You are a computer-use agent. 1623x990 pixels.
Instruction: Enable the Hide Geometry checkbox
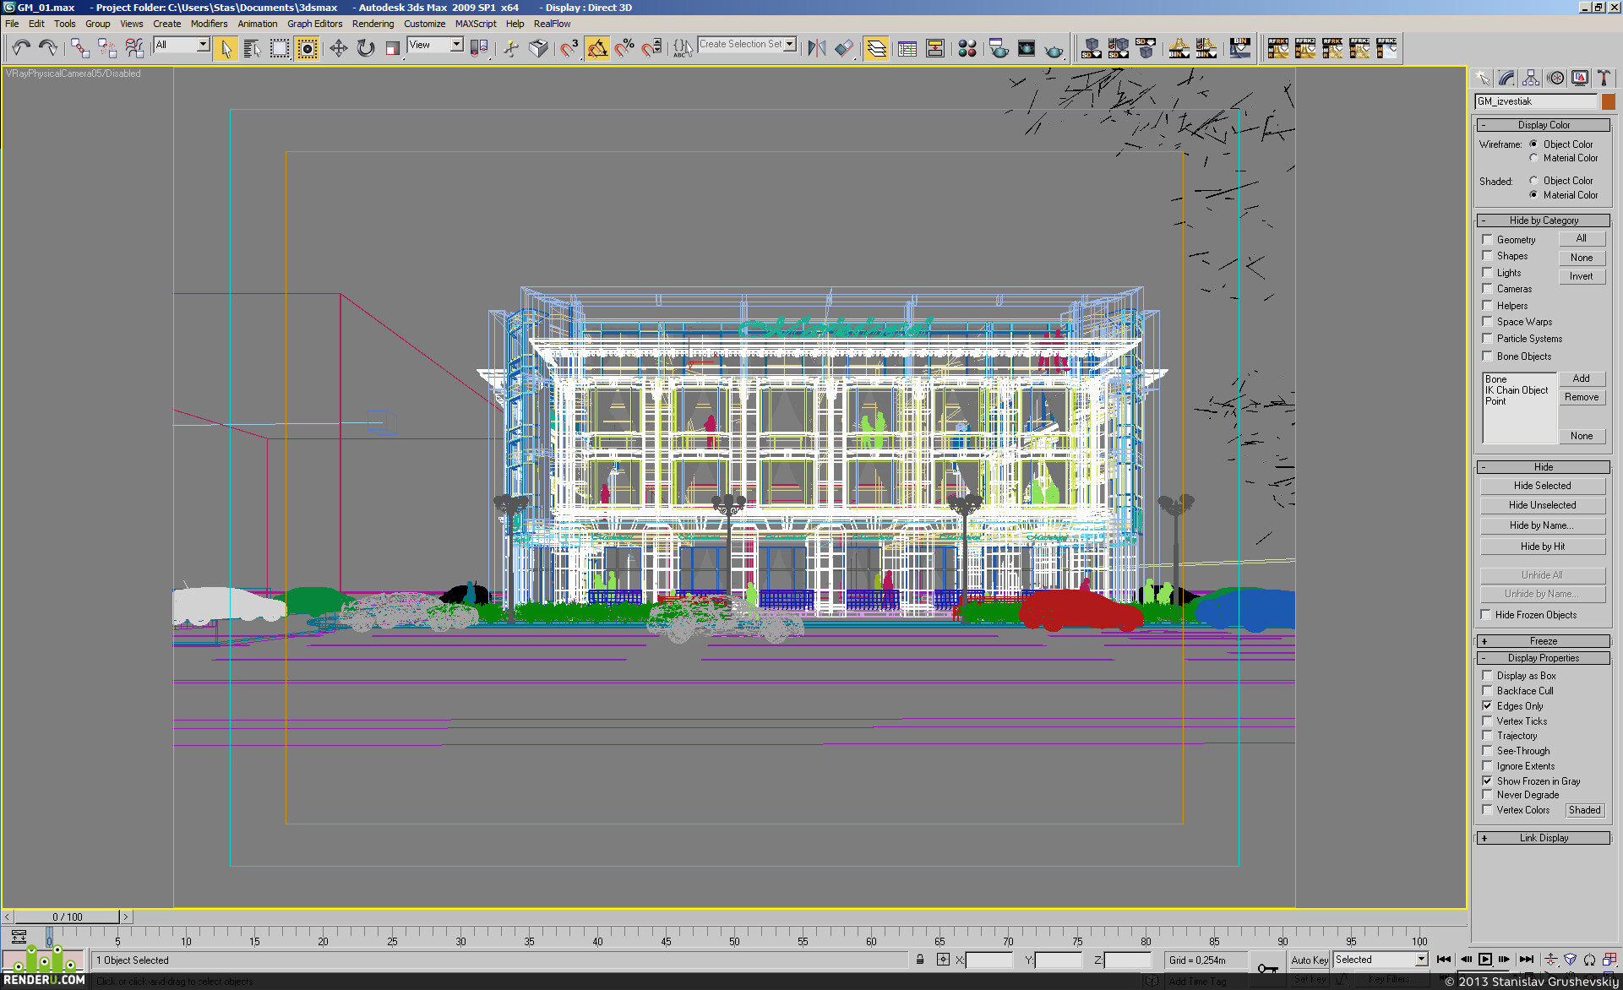1488,240
